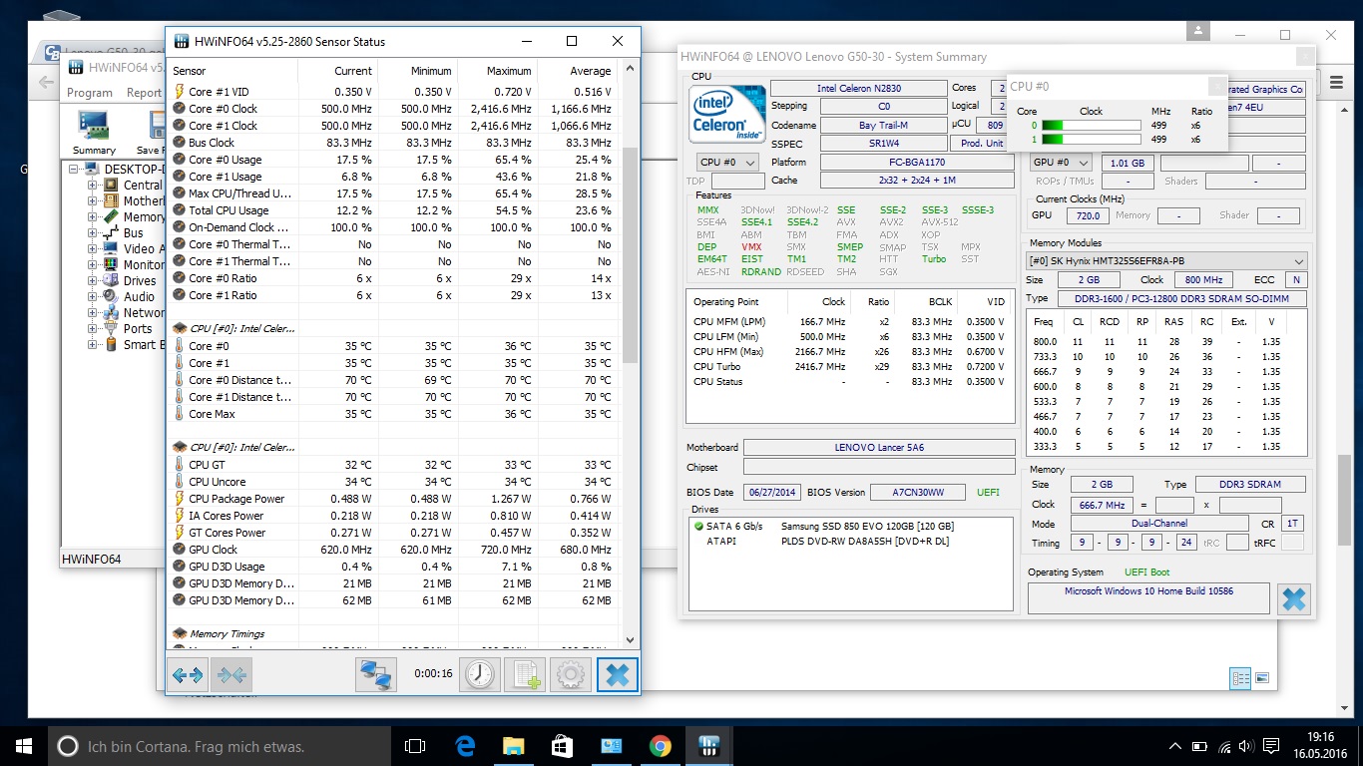Click the thermometer icon for CPU GT

coord(179,465)
